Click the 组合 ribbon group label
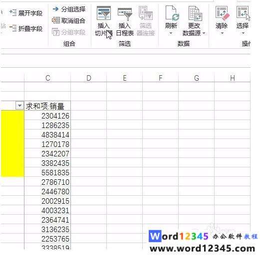 [69, 44]
